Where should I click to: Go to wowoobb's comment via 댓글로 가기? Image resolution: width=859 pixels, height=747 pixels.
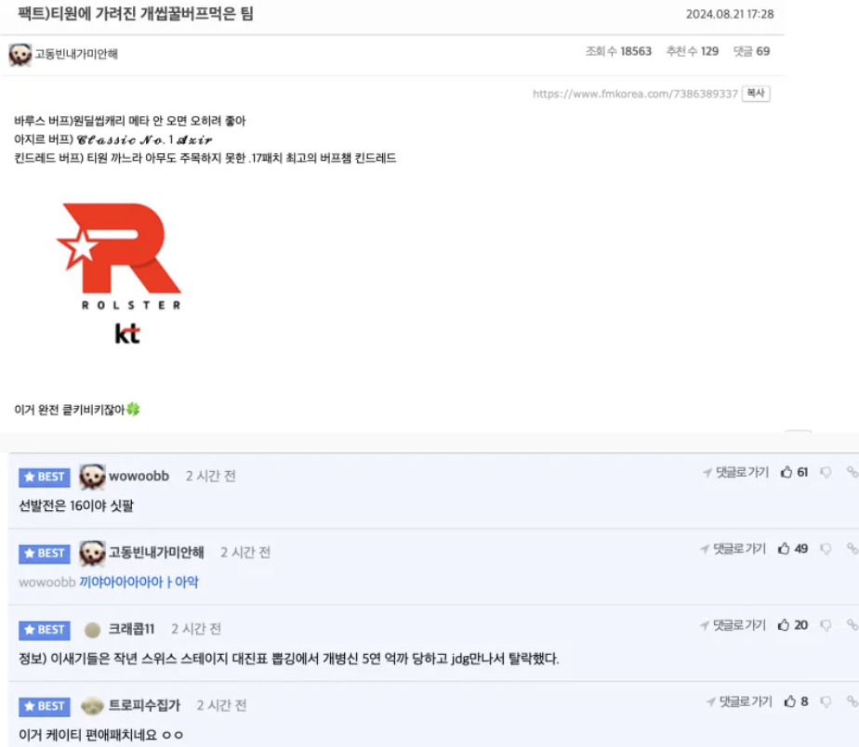(x=736, y=472)
